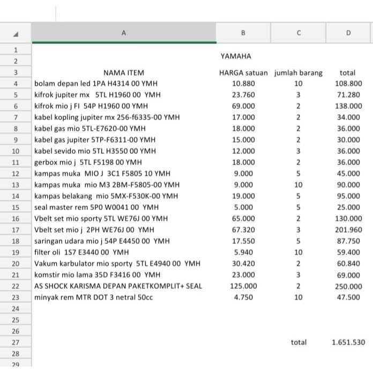373x373 pixels.
Task: Select the 125.000 unit price cell
Action: [x=243, y=286]
